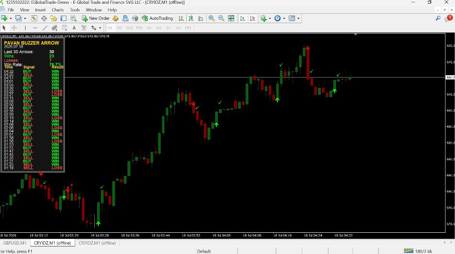This screenshot has width=455, height=254.
Task: Open the File menu
Action: coord(11,10)
